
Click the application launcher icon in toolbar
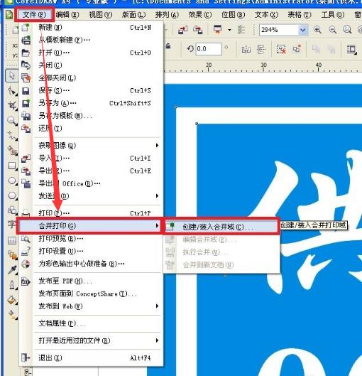[x=218, y=29]
